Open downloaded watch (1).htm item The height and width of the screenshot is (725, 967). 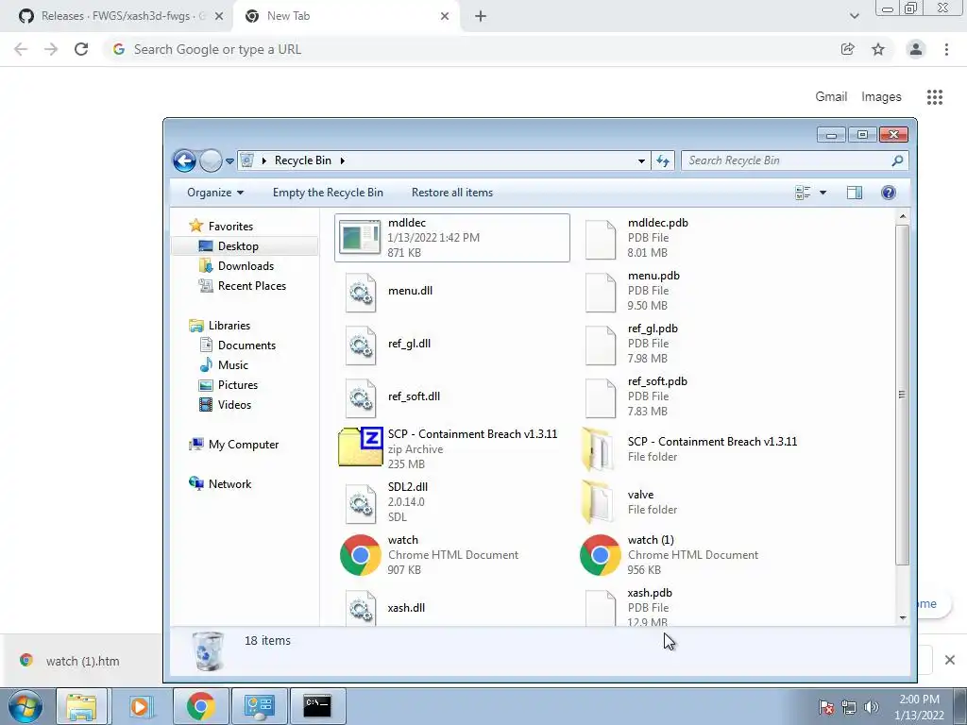pos(83,662)
